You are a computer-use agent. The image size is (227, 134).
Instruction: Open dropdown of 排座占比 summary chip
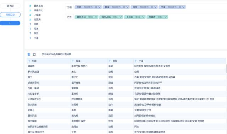(121, 17)
